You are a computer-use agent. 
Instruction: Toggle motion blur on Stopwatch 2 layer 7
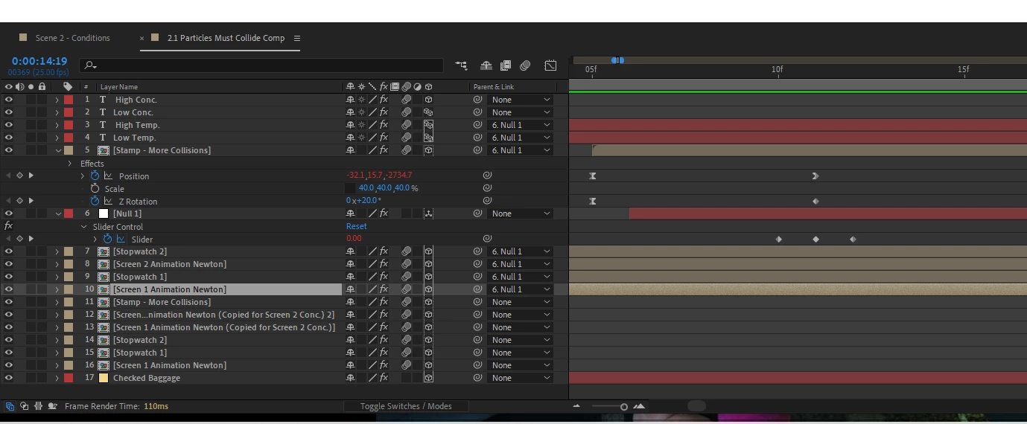[x=407, y=251]
